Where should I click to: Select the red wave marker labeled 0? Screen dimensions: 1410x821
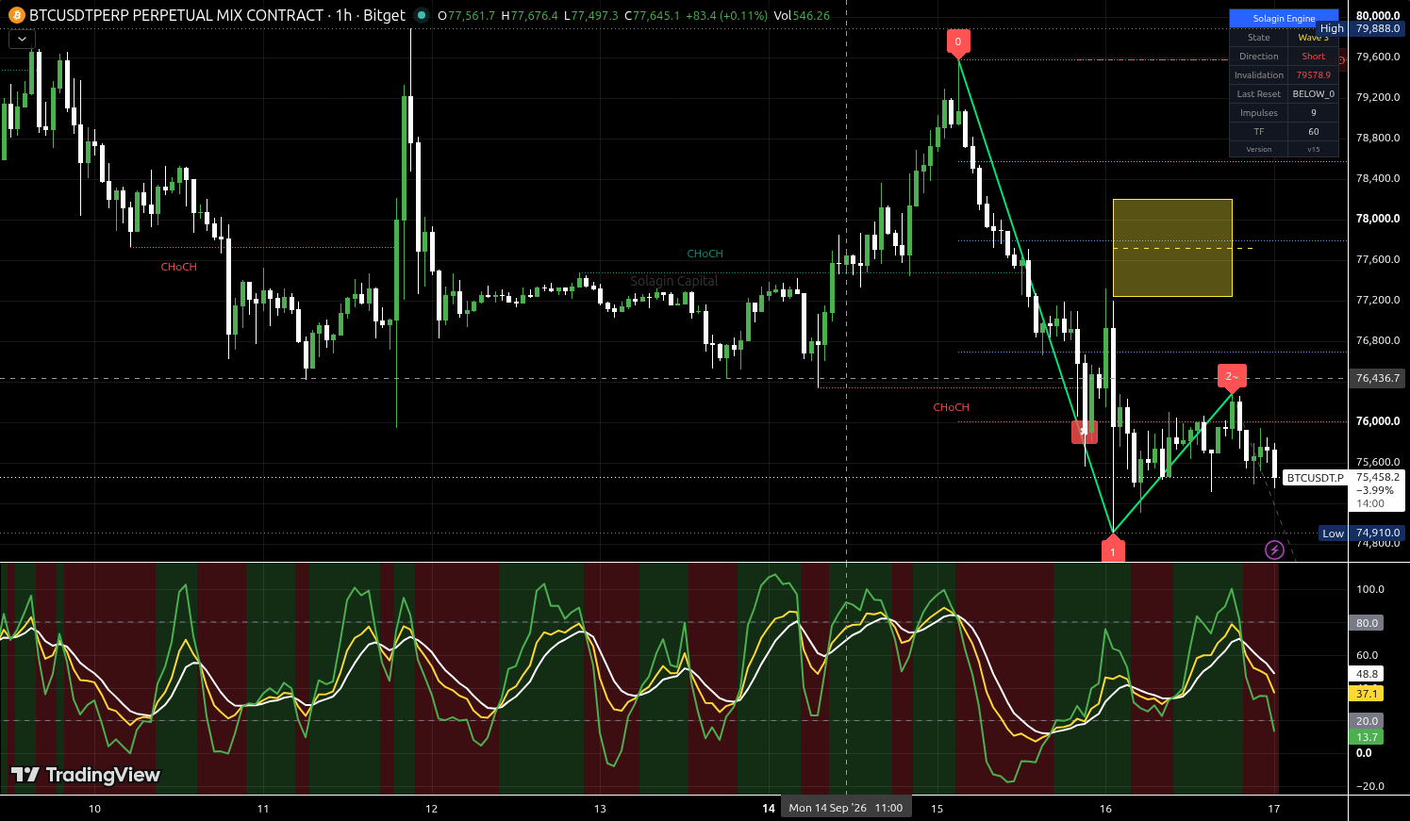958,41
